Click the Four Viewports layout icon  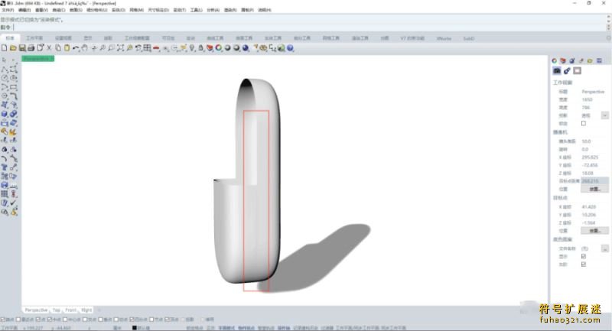147,48
